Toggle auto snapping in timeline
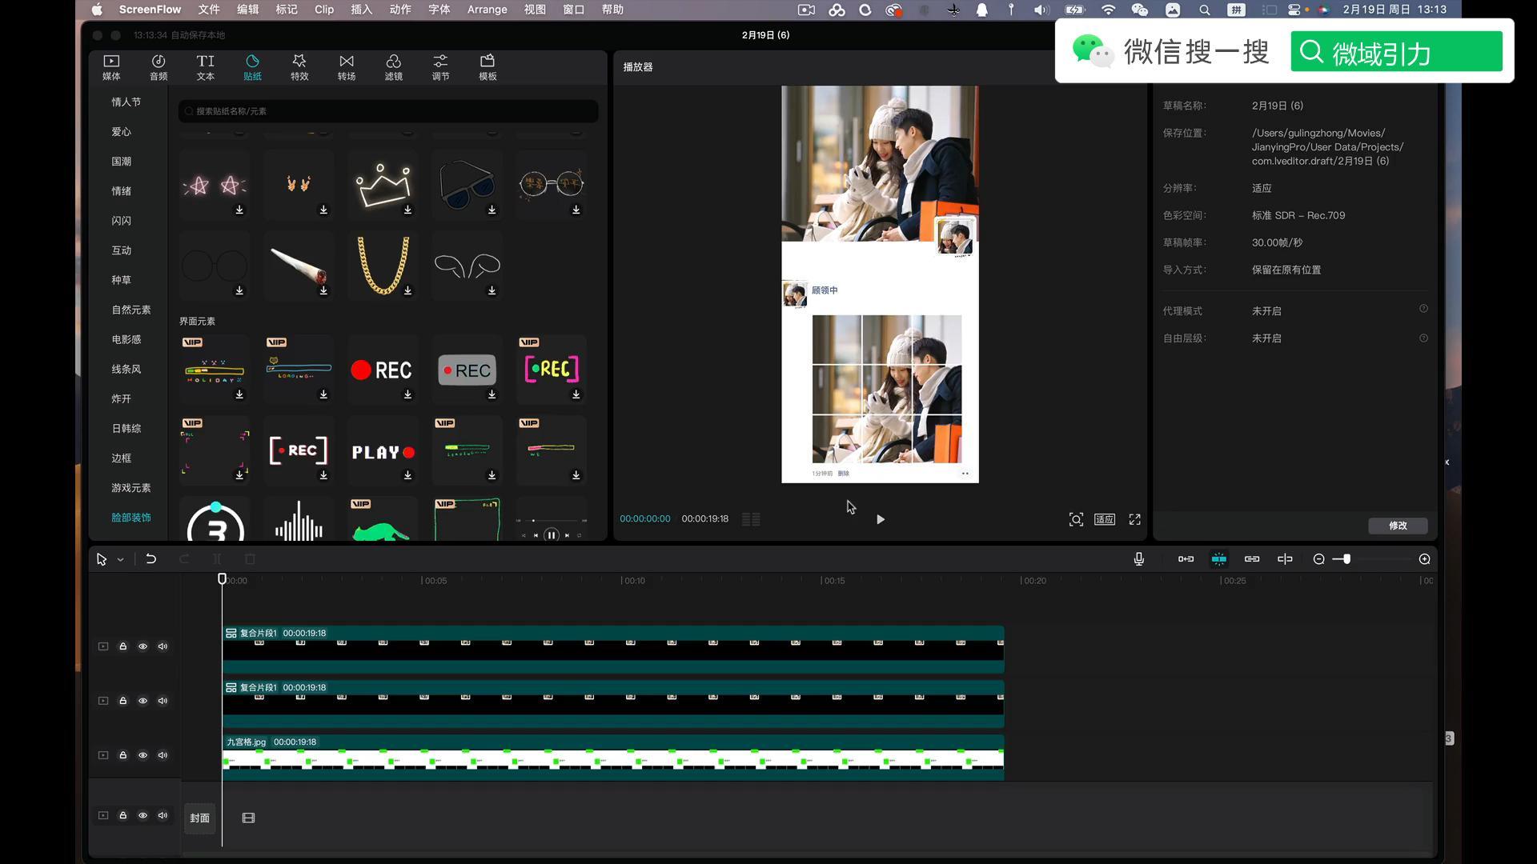 1218,559
